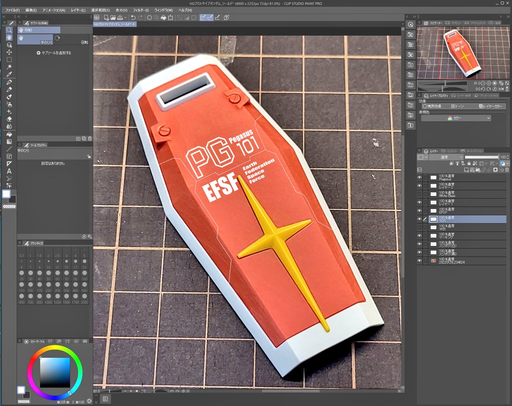
Task: Select the Brush tool
Action: click(x=9, y=97)
